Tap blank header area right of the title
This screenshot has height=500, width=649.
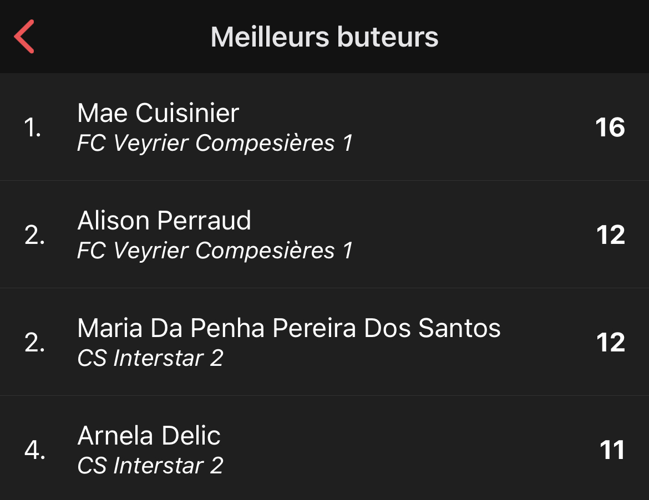coord(544,37)
